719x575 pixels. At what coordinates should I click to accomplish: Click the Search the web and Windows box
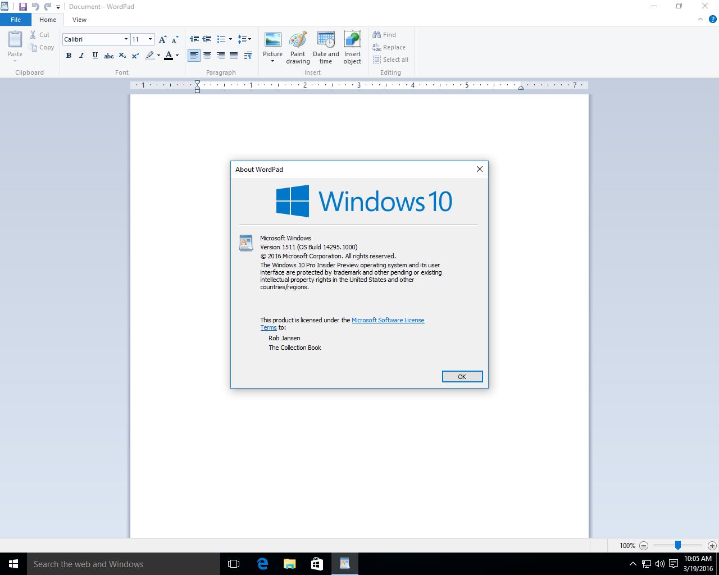pyautogui.click(x=124, y=564)
